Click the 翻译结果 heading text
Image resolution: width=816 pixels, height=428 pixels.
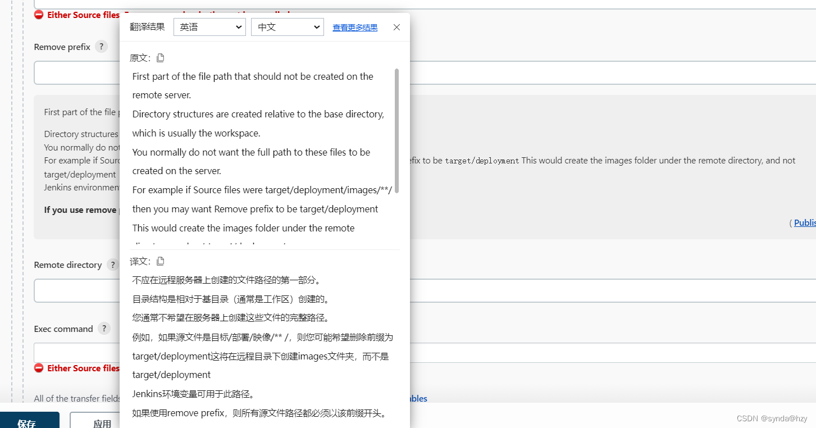coord(147,27)
